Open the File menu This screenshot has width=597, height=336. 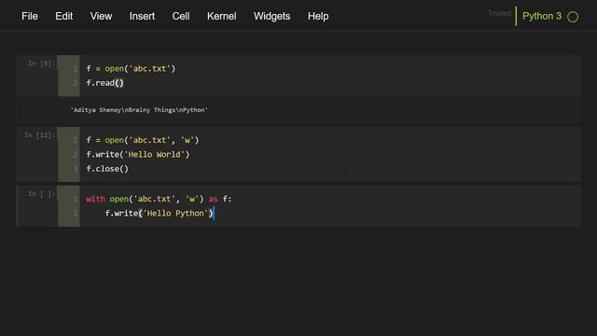pos(30,17)
